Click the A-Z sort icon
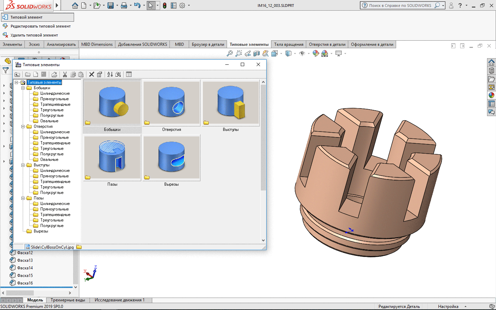 (110, 74)
